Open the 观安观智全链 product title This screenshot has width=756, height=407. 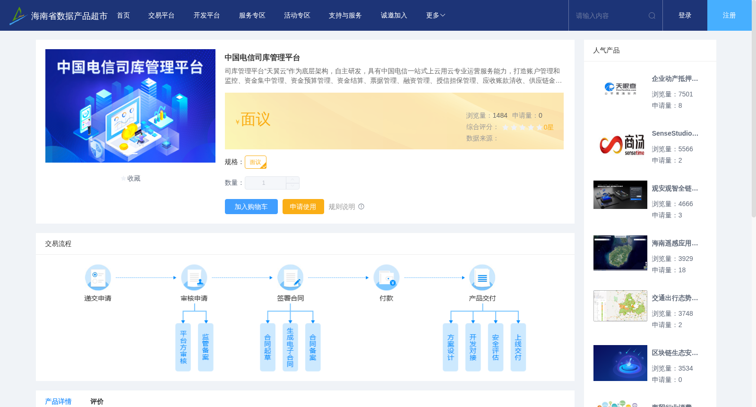pyautogui.click(x=675, y=189)
